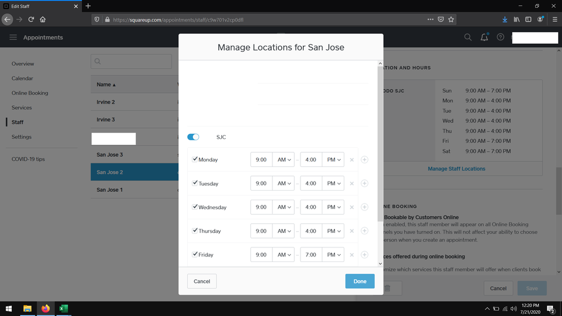Open Excel from the Windows taskbar
The height and width of the screenshot is (316, 562).
[x=64, y=309]
